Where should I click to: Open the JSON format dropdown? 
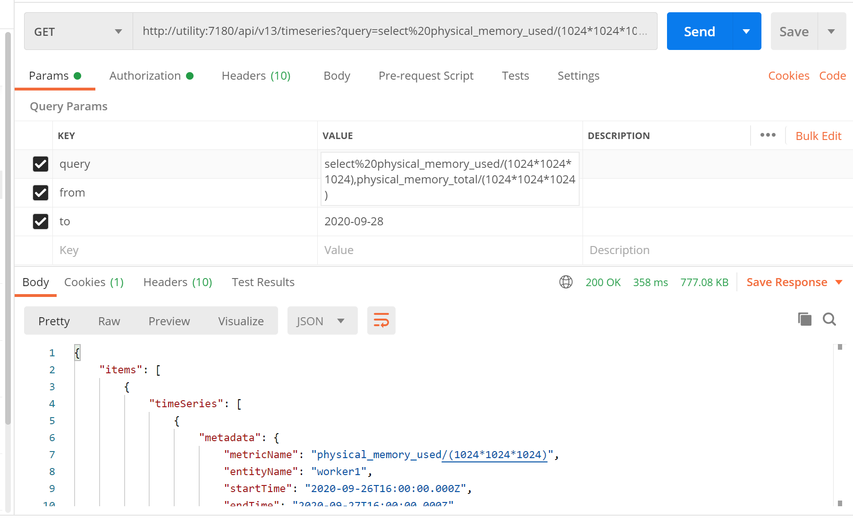[322, 321]
